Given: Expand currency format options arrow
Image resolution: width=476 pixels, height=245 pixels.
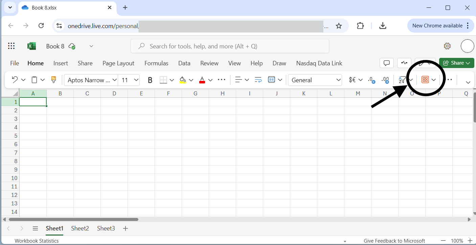Looking at the screenshot, I should pos(361,80).
